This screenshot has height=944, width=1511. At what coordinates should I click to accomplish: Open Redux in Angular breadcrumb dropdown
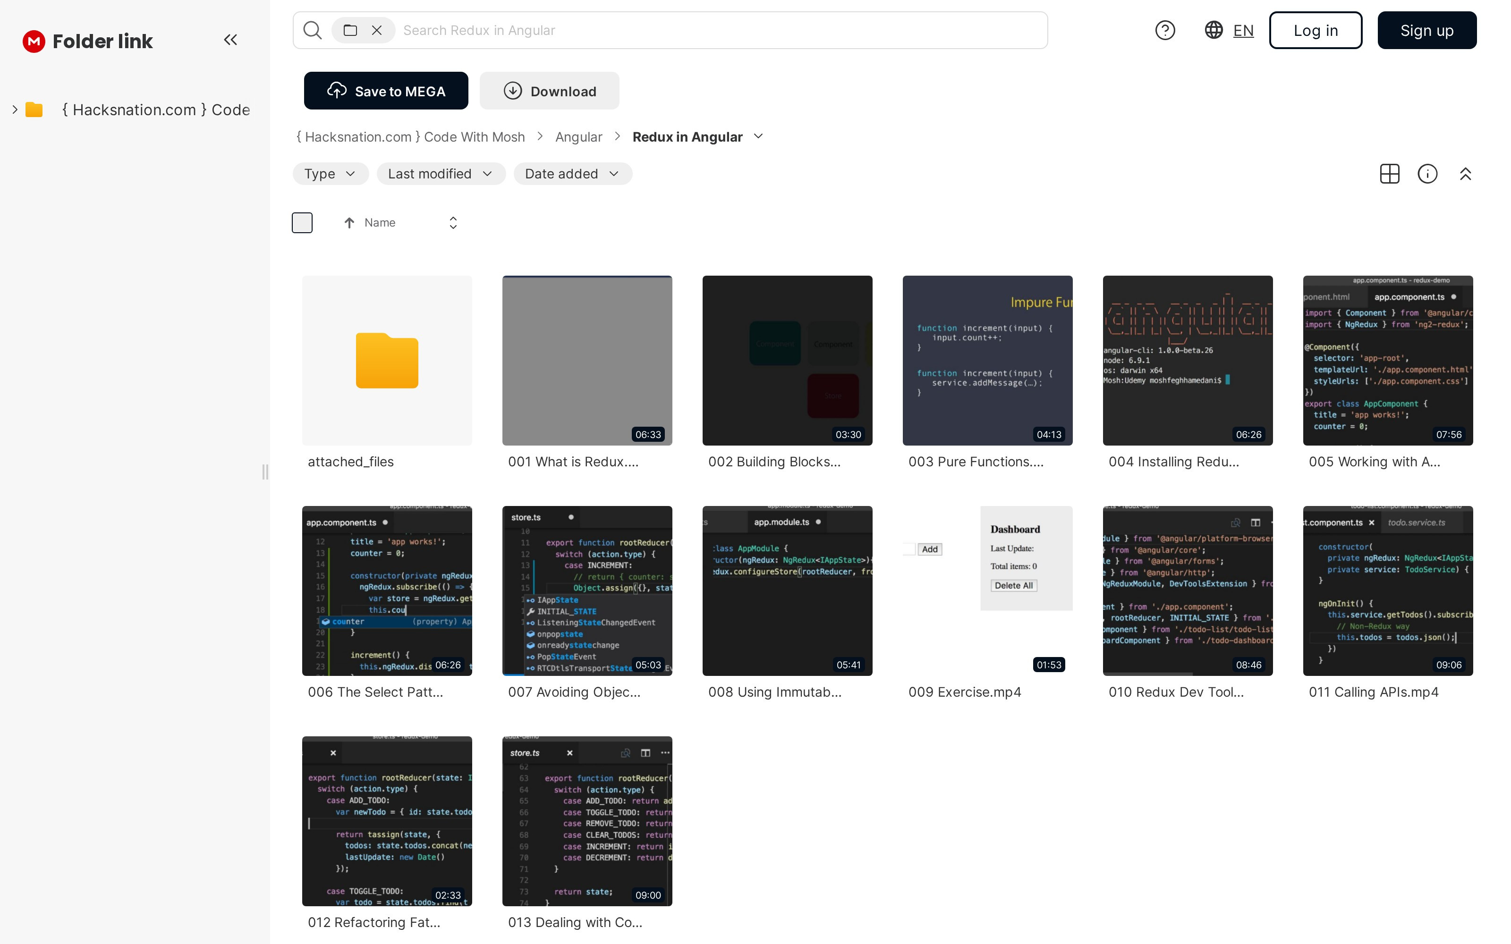(x=759, y=137)
